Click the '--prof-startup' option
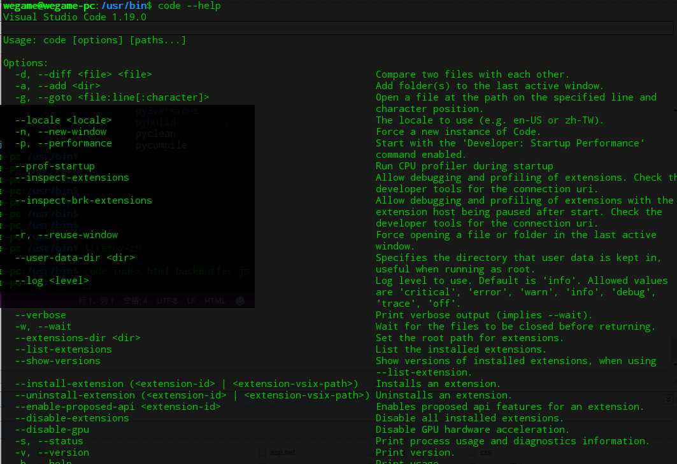The image size is (677, 464). point(54,165)
